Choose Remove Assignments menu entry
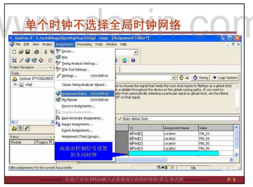This screenshot has height=187, width=253. point(85,106)
